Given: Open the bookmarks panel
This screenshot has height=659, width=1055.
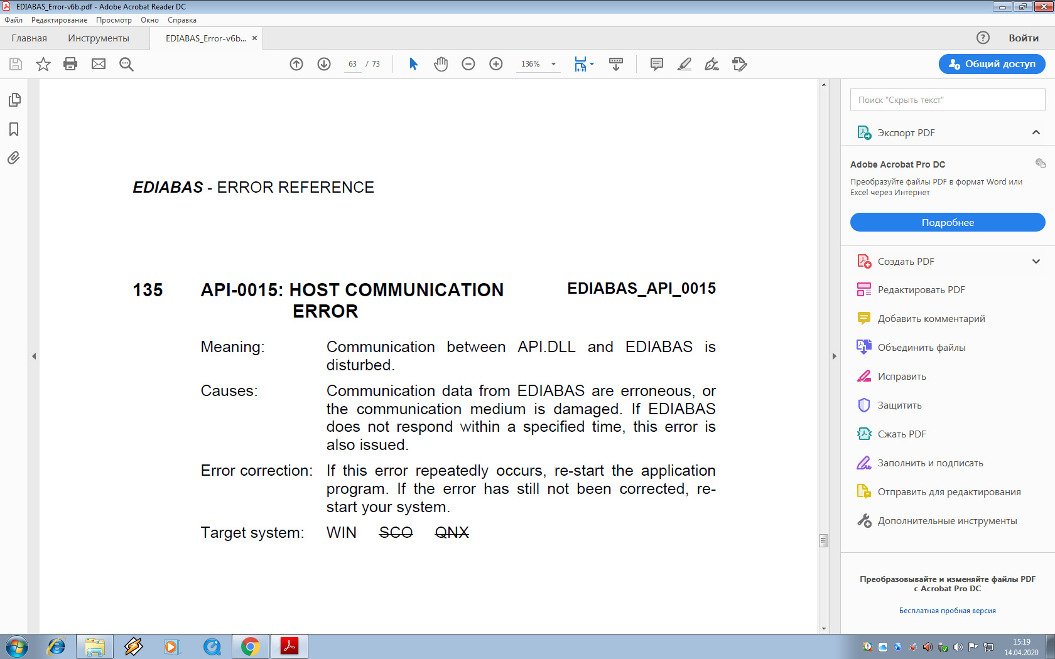Looking at the screenshot, I should pyautogui.click(x=14, y=129).
